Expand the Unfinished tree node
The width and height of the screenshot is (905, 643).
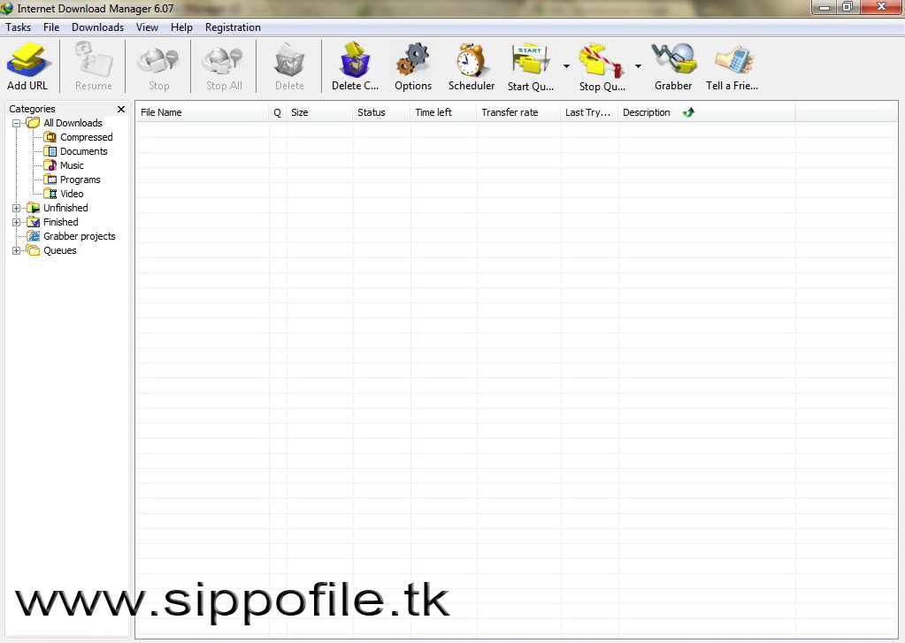click(16, 208)
